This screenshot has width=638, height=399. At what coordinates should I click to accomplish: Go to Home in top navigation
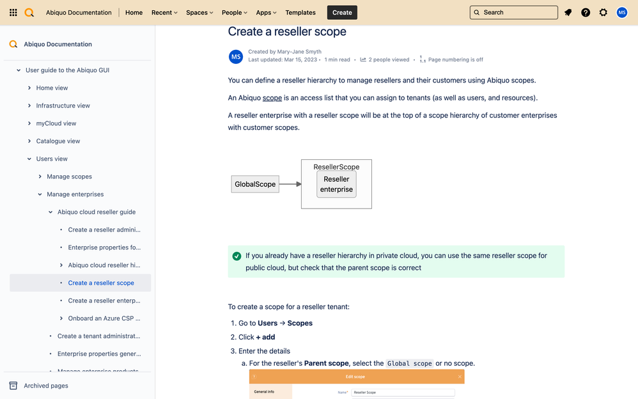[x=134, y=13]
